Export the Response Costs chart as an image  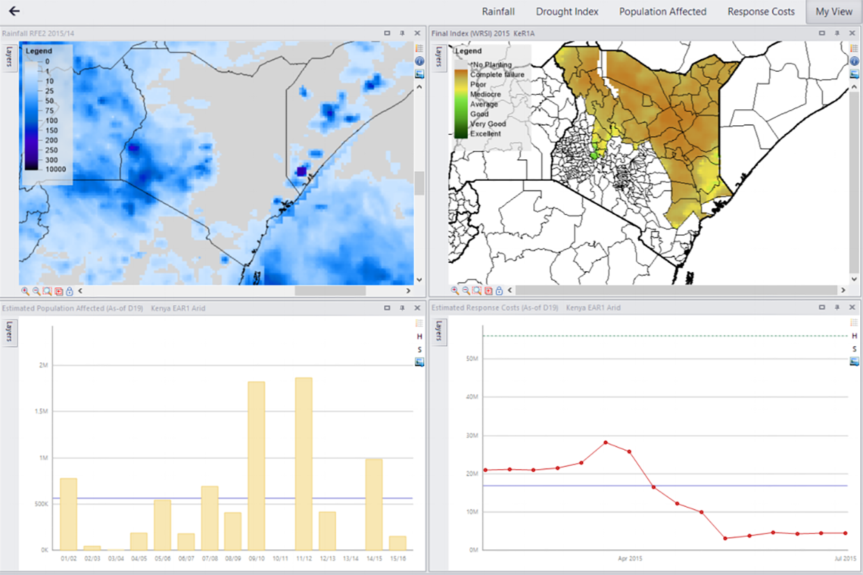click(x=853, y=362)
